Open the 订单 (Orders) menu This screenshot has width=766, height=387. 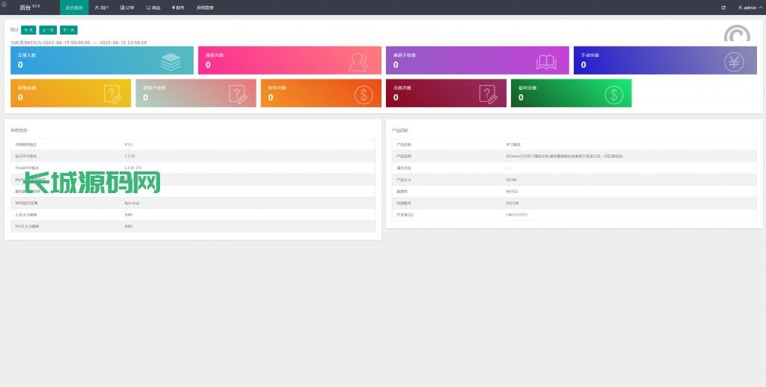(127, 7)
